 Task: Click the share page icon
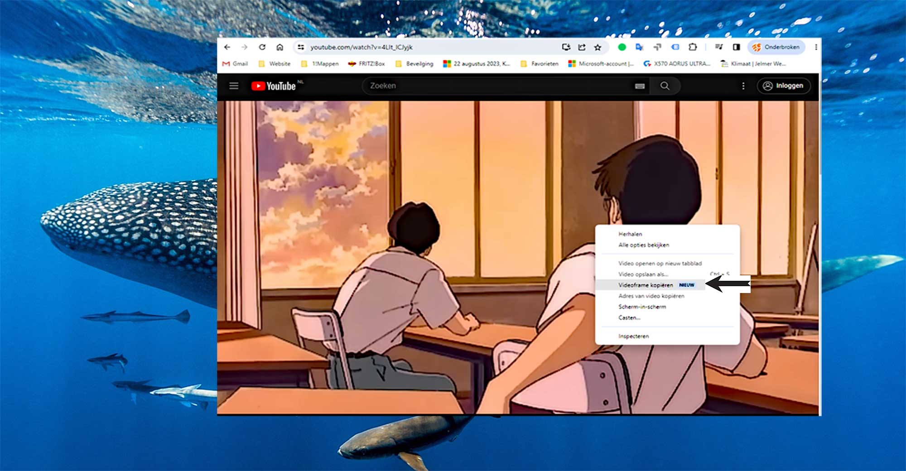pyautogui.click(x=582, y=47)
